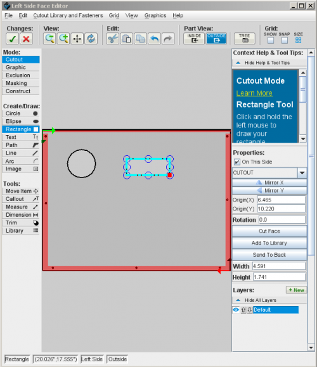317x367 pixels.
Task: Switch part view to INSIDE
Action: point(194,39)
